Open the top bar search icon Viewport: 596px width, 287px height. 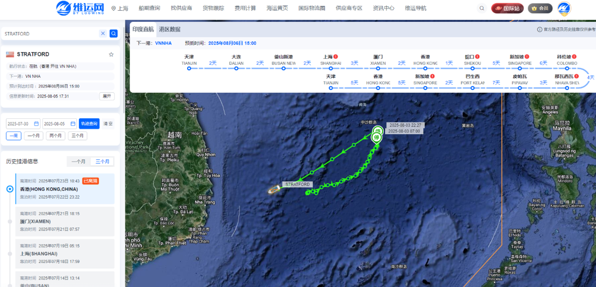[482, 8]
